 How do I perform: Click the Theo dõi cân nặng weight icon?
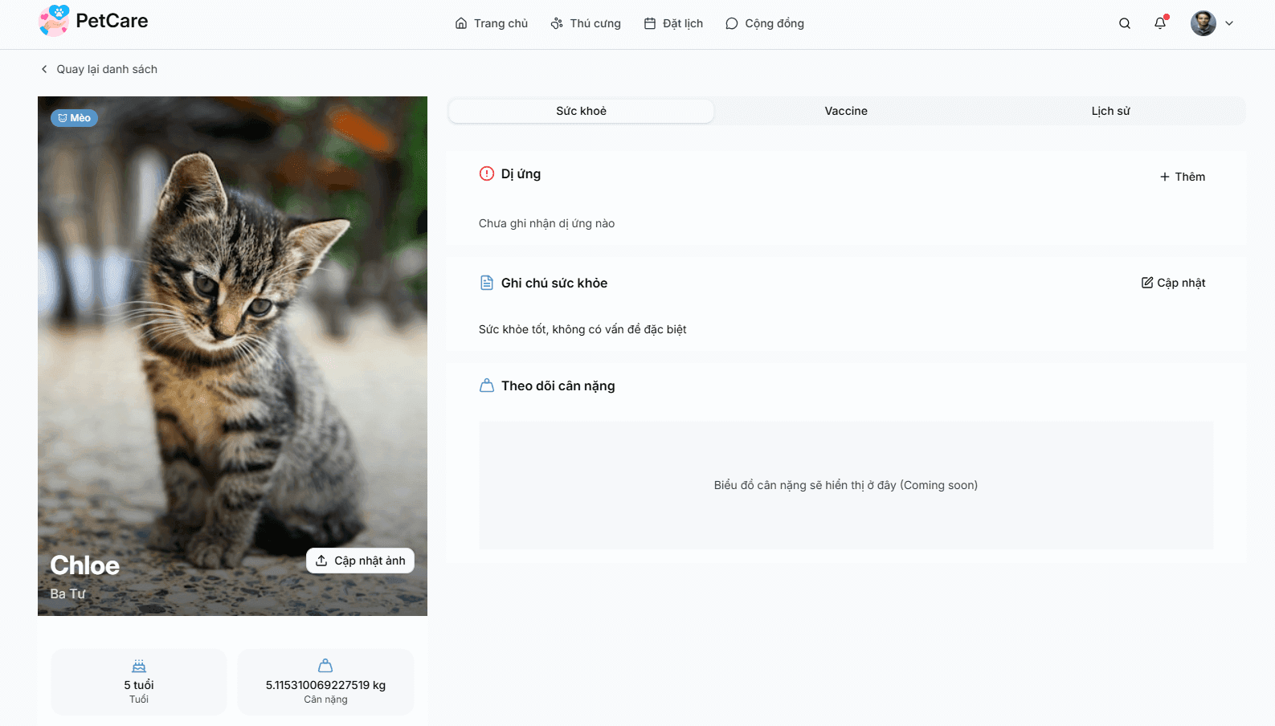[487, 385]
